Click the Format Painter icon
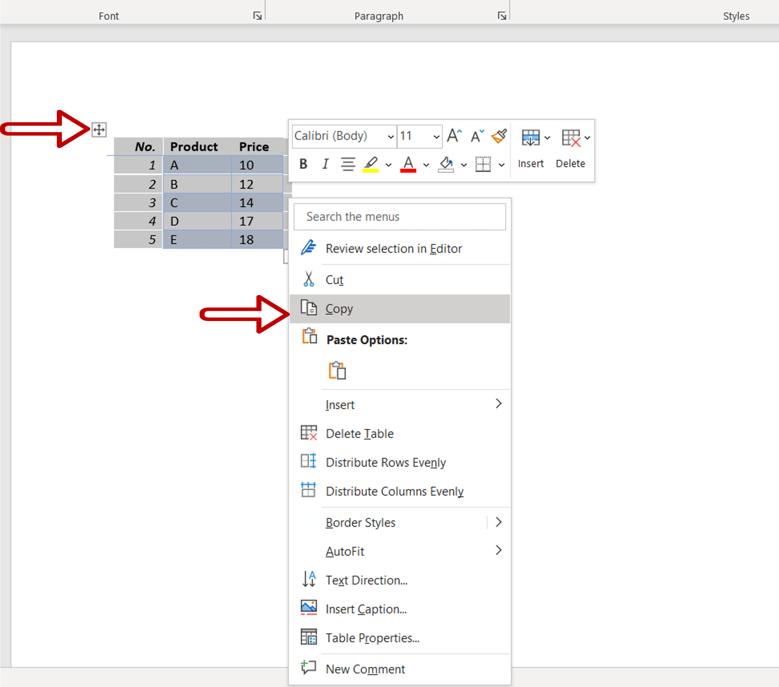This screenshot has width=779, height=687. point(499,136)
